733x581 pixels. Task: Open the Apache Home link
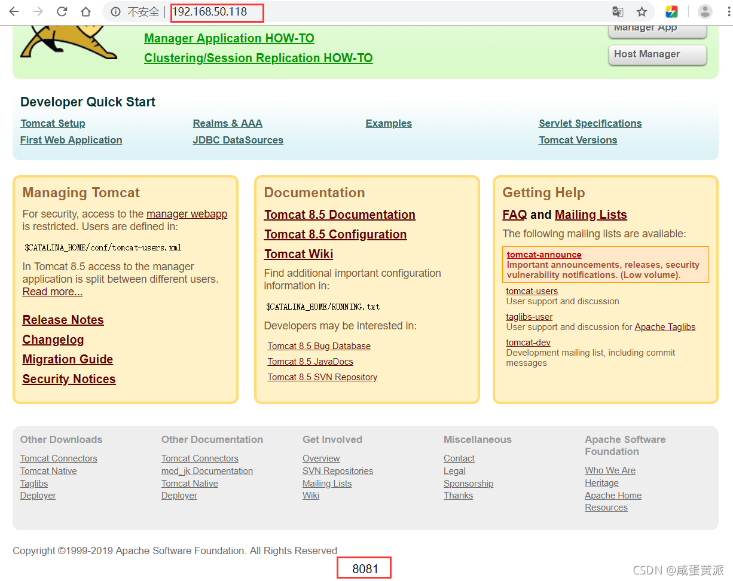[x=613, y=496]
